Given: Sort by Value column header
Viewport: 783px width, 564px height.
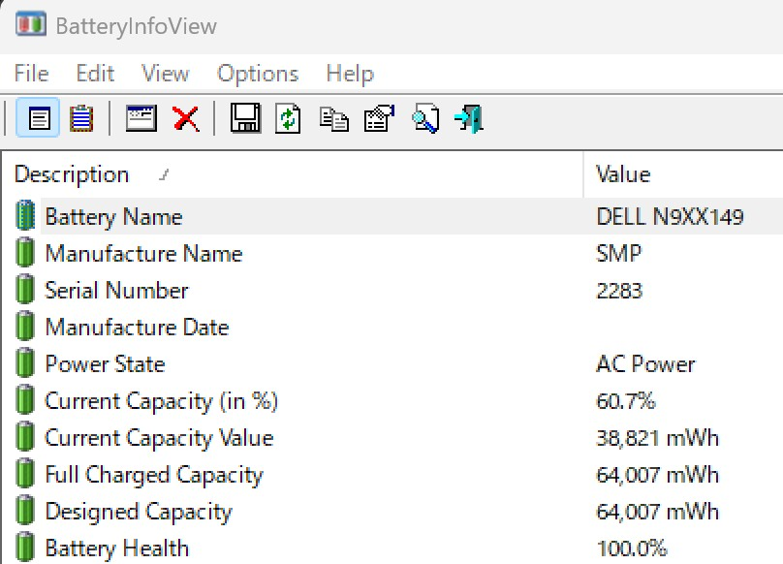Looking at the screenshot, I should click(683, 174).
